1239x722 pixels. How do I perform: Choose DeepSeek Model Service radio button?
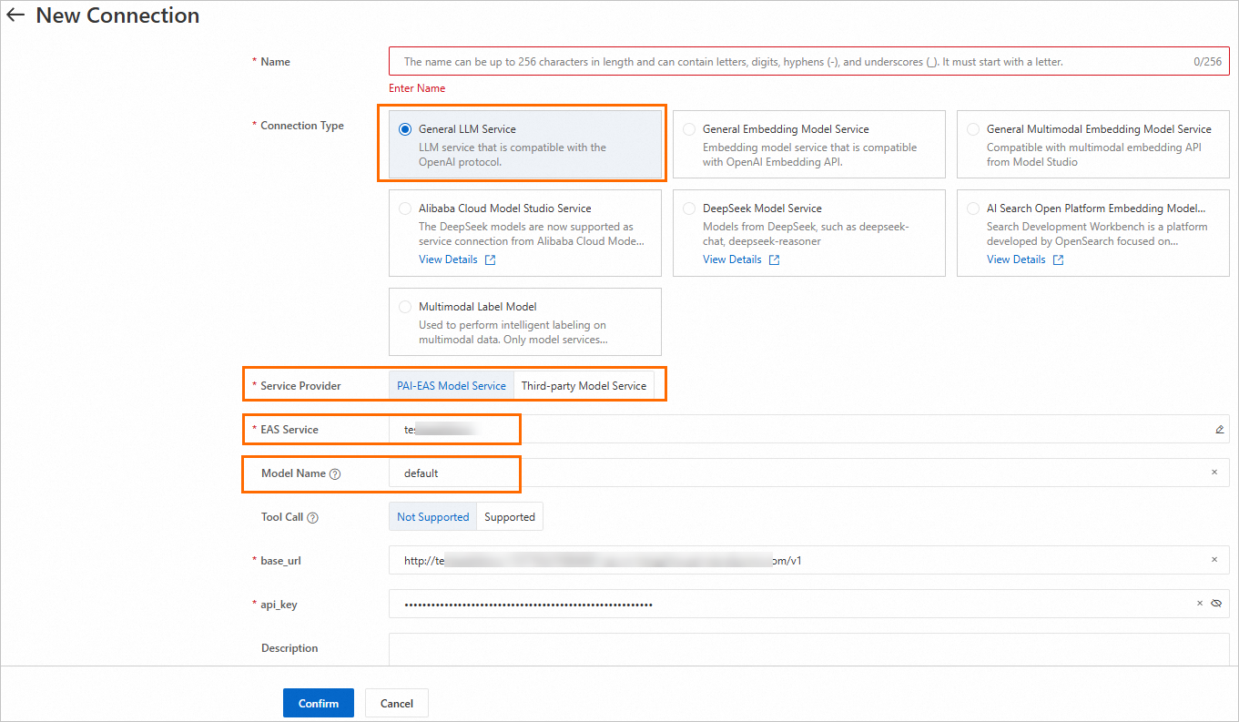pyautogui.click(x=689, y=208)
